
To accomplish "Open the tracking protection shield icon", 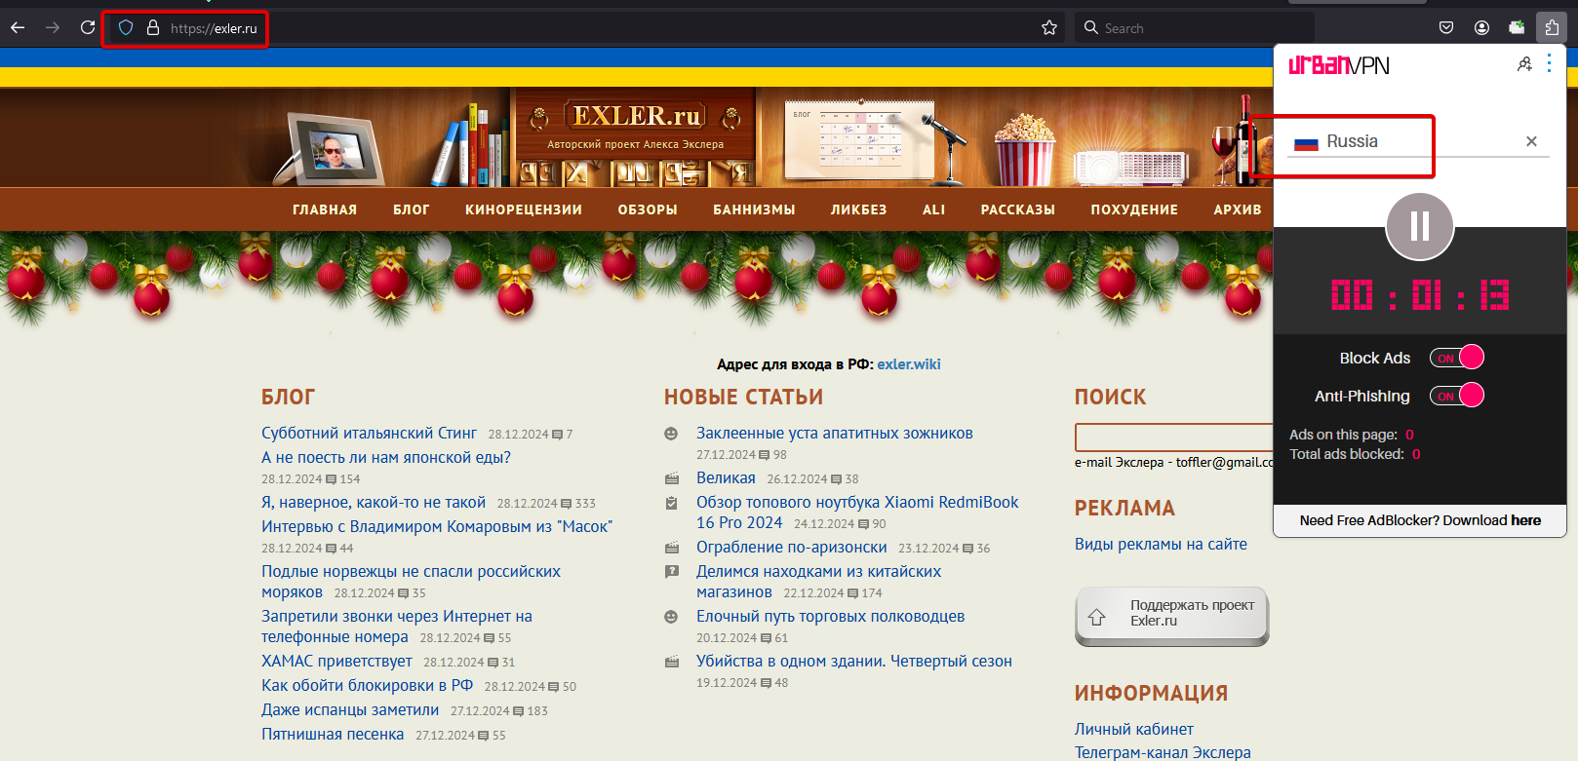I will [x=126, y=28].
